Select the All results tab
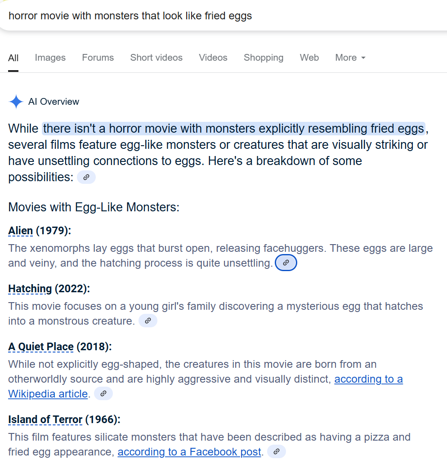The image size is (447, 464). (13, 58)
